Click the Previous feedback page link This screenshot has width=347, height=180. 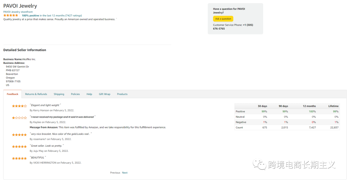115,173
